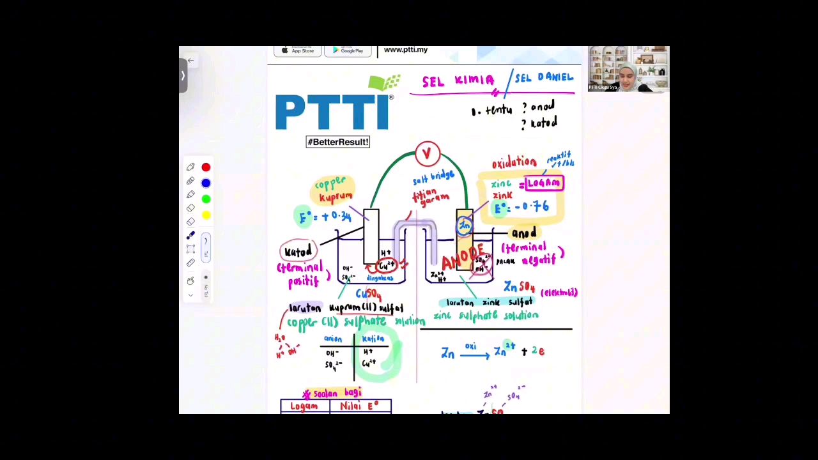Choose the green ink color
Screen dimensions: 818x460
click(x=206, y=199)
